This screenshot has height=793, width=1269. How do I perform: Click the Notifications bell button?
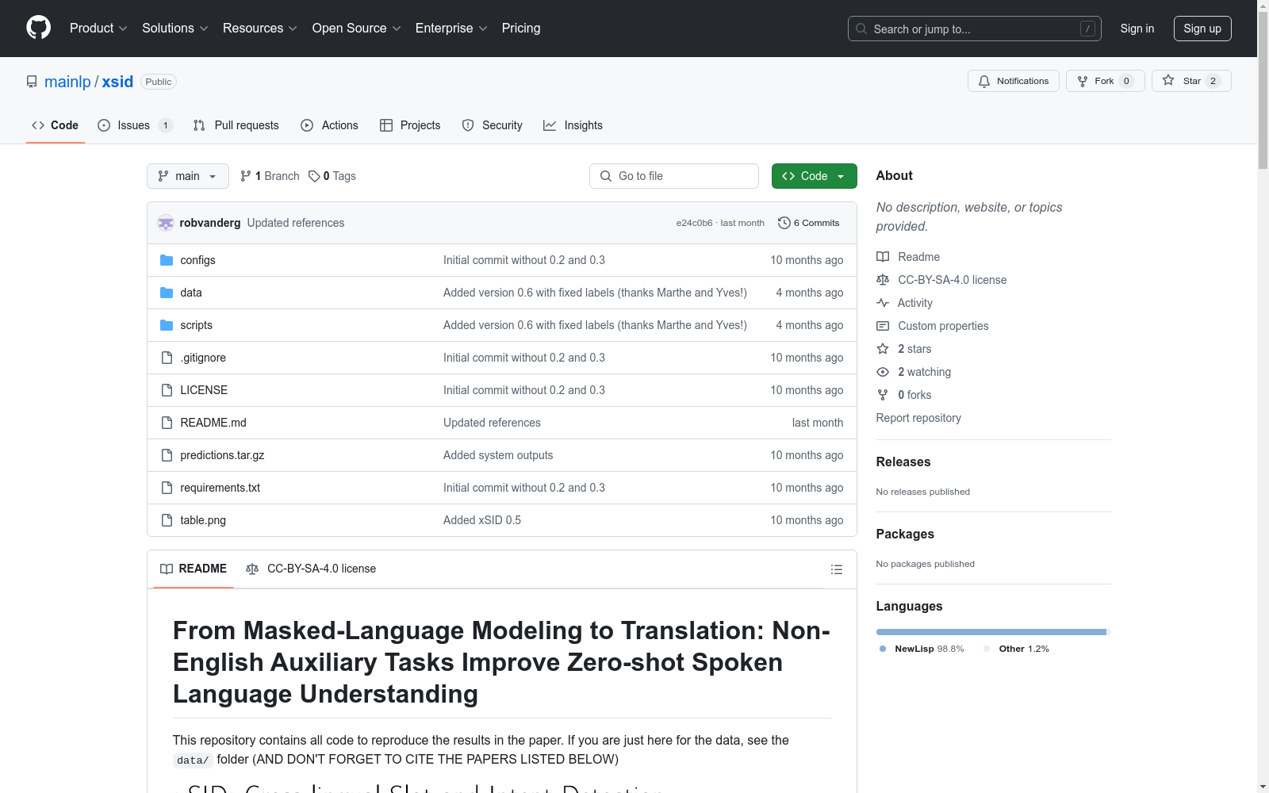(x=1013, y=81)
